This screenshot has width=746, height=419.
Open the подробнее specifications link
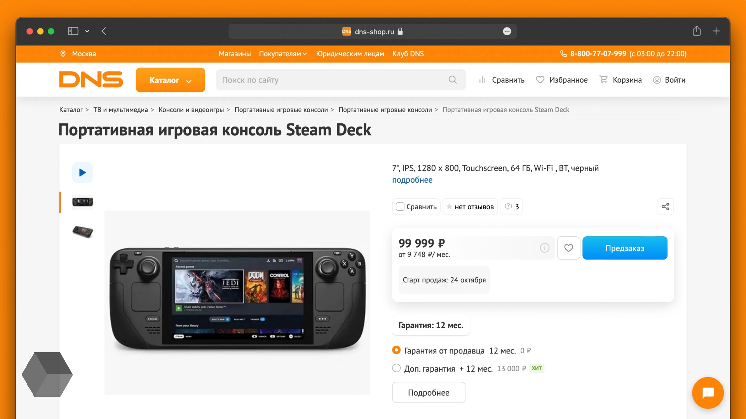pos(412,180)
